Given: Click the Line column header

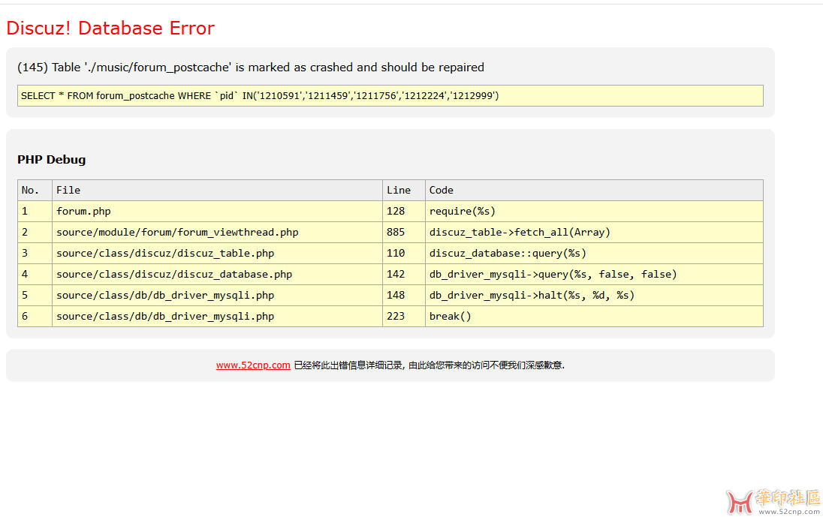Looking at the screenshot, I should click(404, 191).
